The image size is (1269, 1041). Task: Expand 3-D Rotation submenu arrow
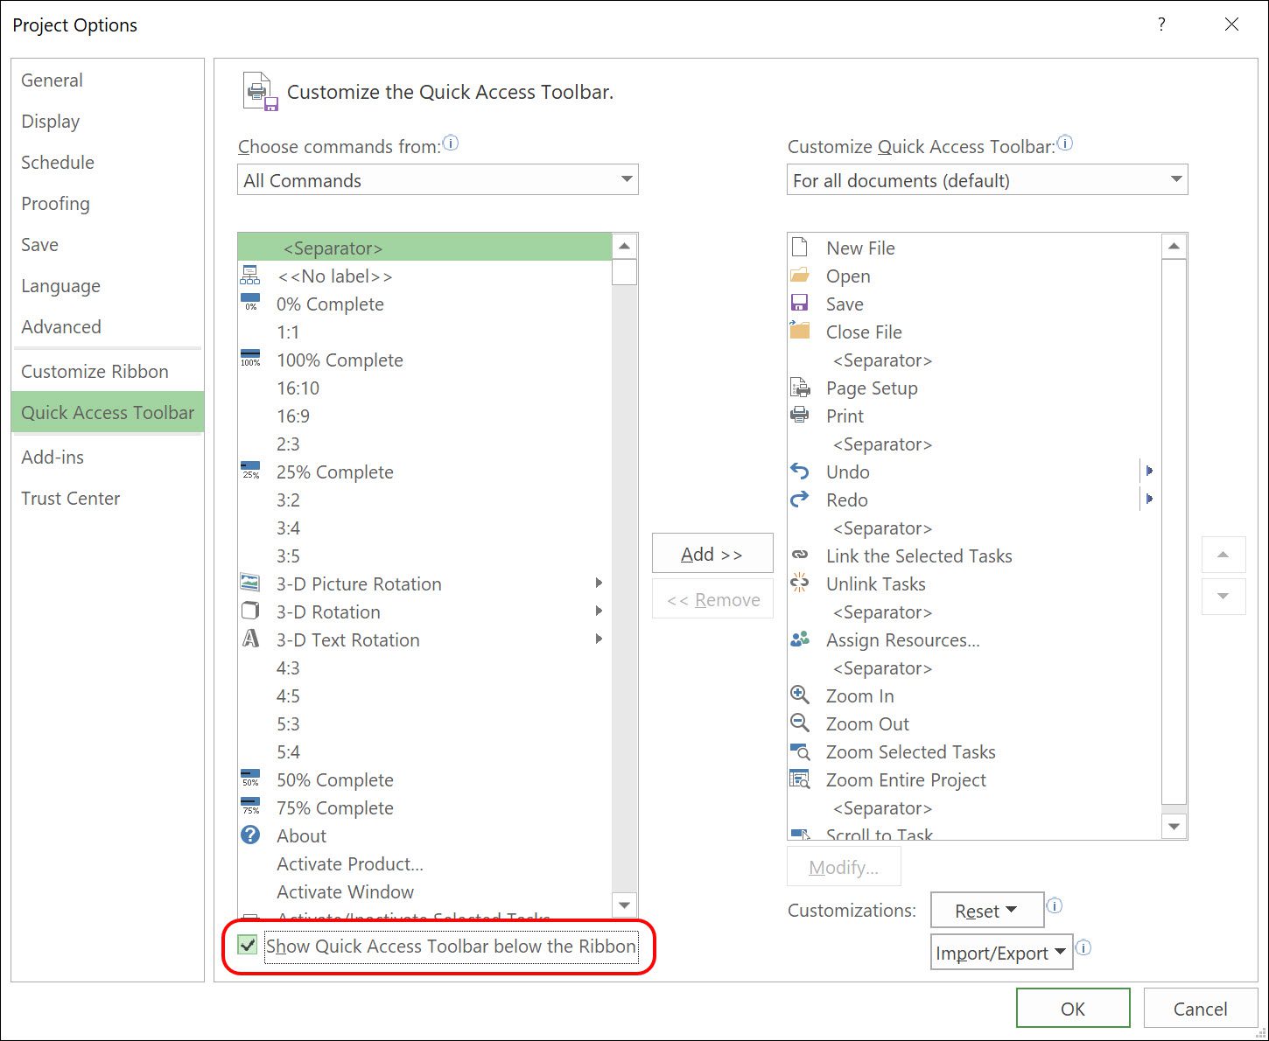coord(599,611)
